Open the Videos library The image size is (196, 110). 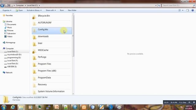pos(8,36)
